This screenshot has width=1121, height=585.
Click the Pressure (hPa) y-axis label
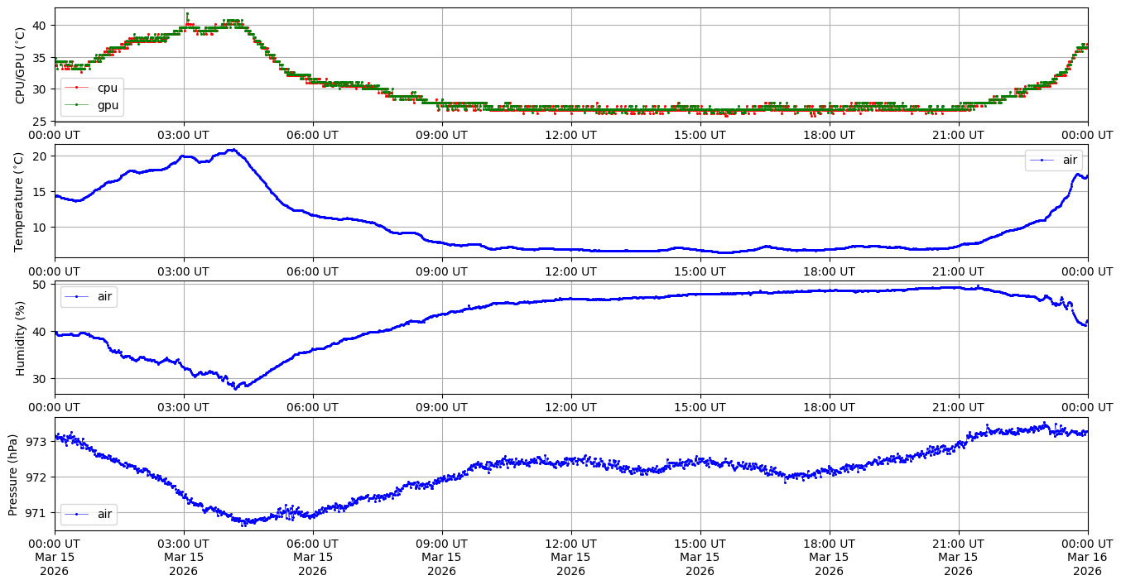[13, 474]
